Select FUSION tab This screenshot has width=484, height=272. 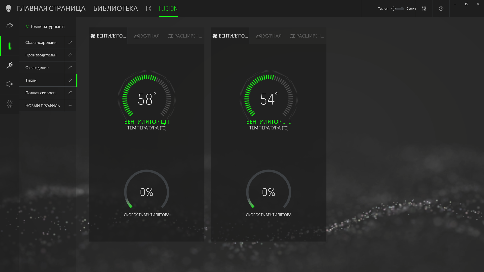[168, 9]
